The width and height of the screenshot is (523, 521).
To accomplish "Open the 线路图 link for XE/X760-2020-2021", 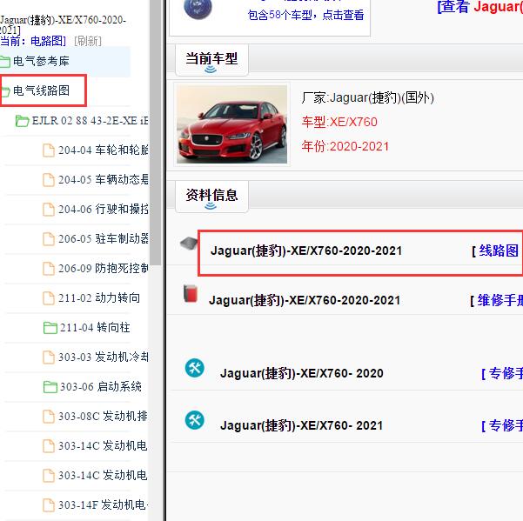I will pyautogui.click(x=499, y=250).
